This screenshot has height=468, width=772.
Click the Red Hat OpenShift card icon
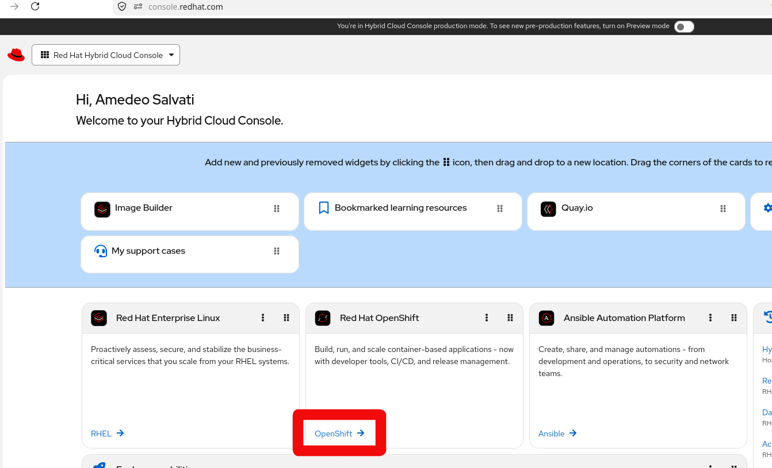323,318
